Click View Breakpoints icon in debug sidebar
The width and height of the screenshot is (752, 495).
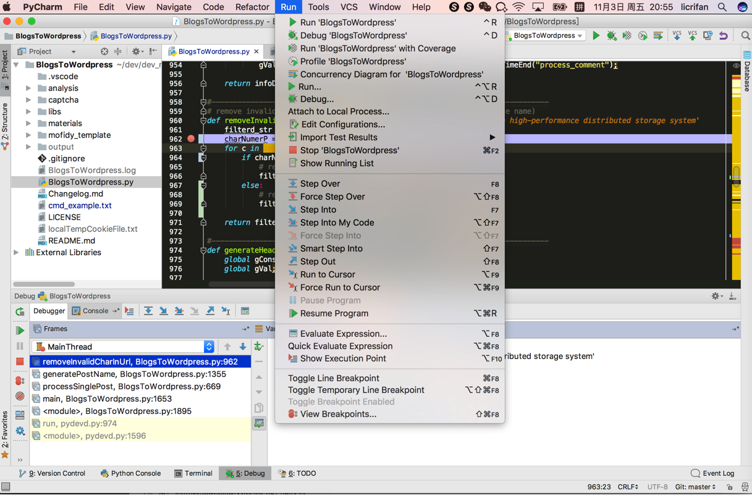(x=20, y=381)
